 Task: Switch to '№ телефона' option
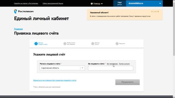112,64
